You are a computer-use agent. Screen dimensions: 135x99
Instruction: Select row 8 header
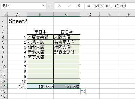[4, 57]
